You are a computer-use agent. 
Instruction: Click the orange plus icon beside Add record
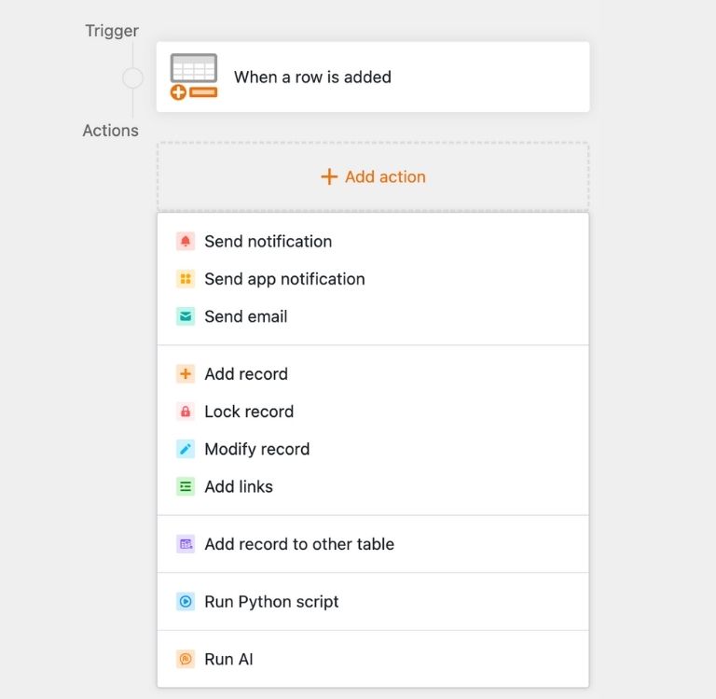point(186,374)
